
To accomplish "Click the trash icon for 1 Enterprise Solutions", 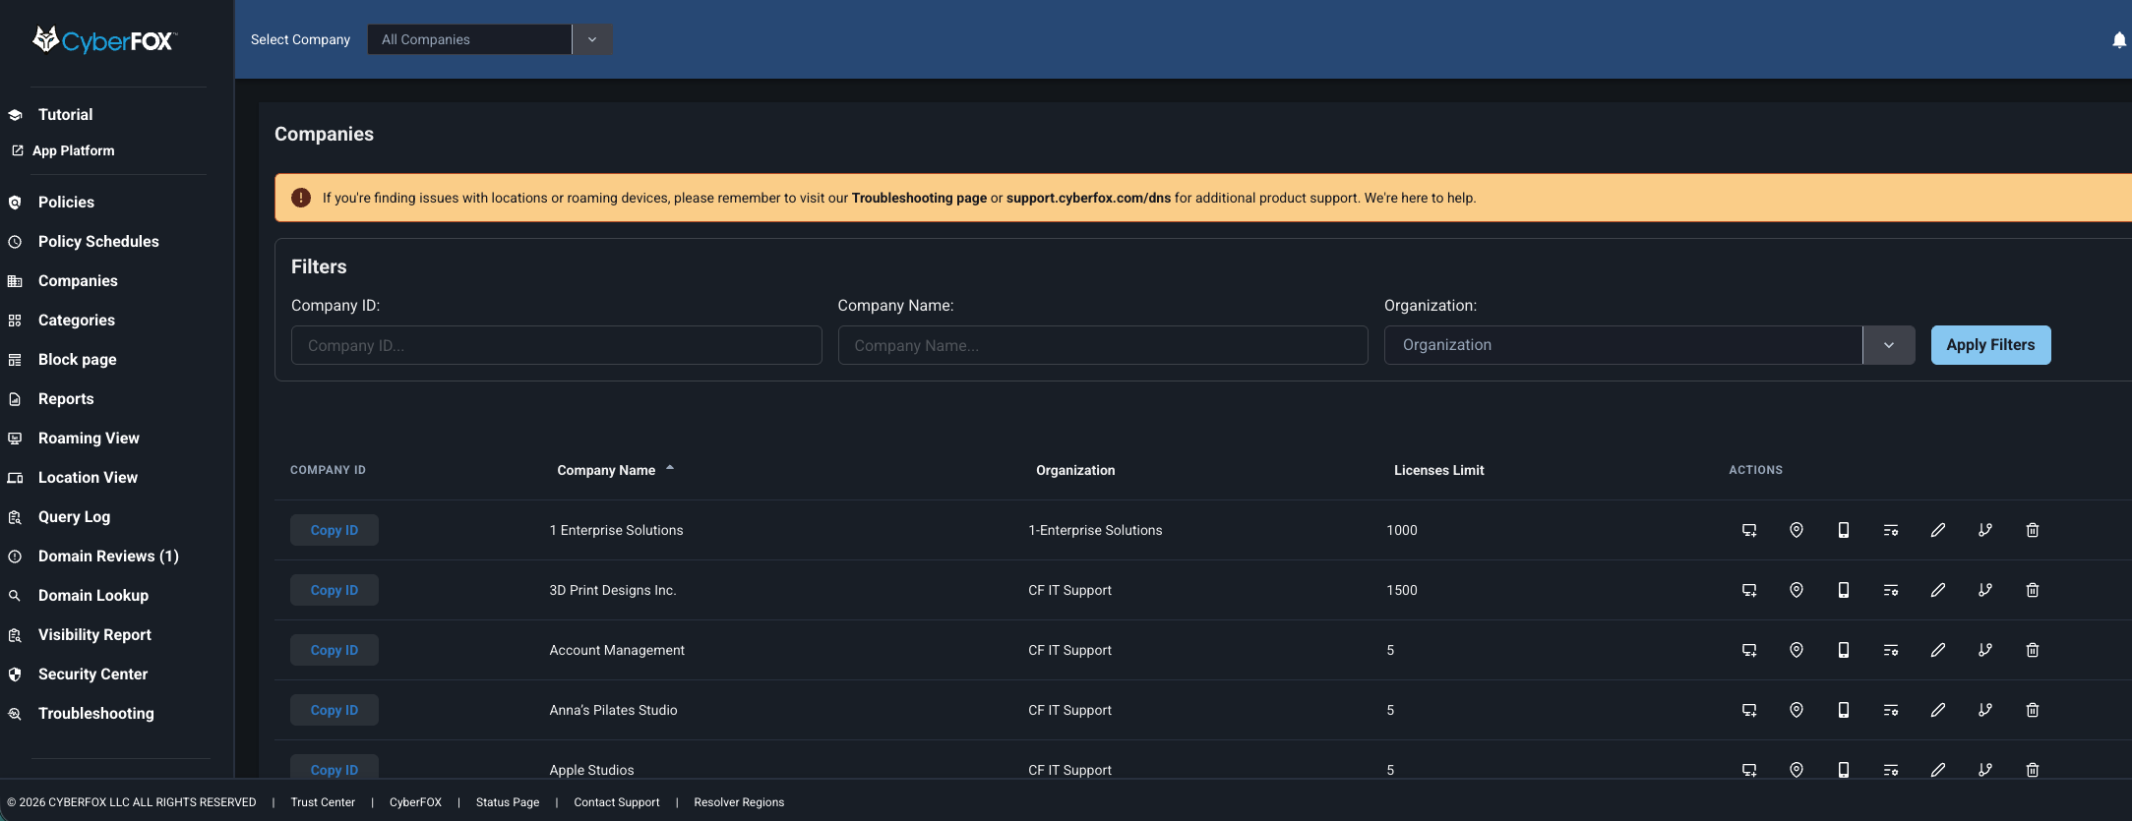I will coord(2033,530).
